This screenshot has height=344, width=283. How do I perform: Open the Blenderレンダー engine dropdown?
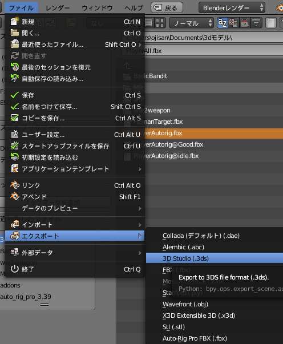[x=232, y=7]
